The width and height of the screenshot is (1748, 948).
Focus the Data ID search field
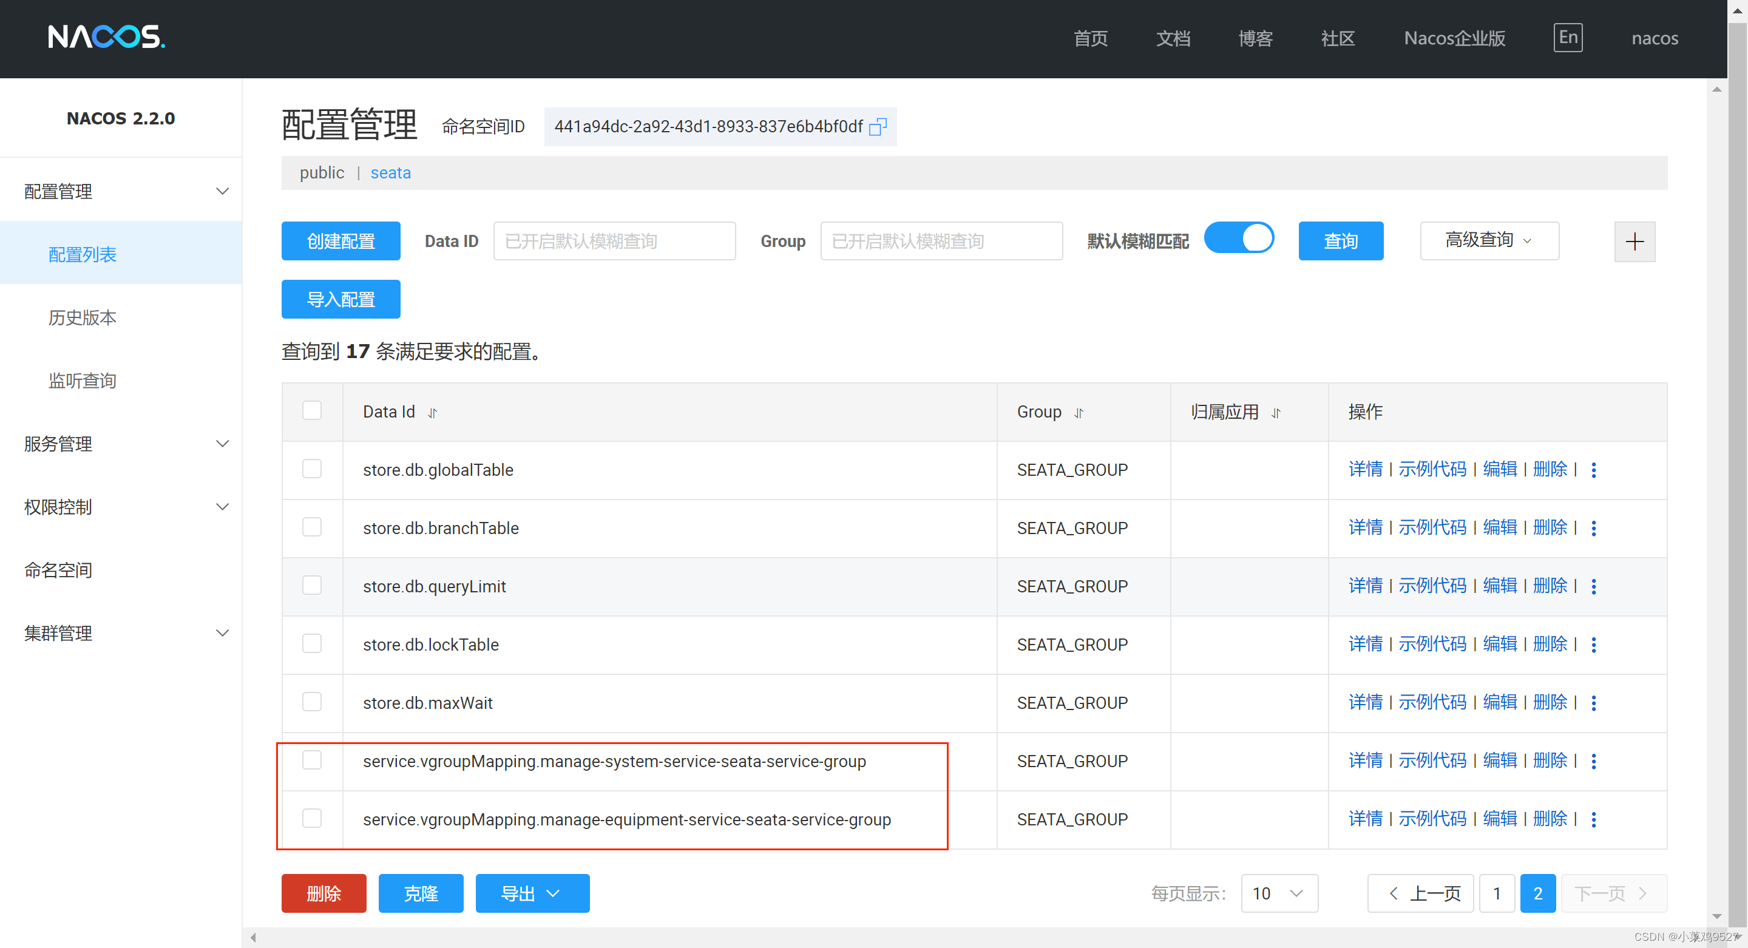614,241
